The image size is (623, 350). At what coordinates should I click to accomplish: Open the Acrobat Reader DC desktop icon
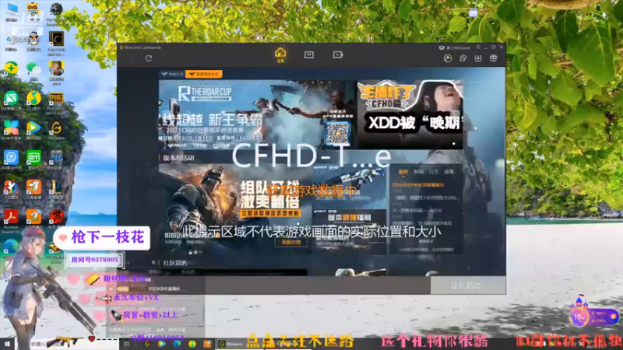click(11, 222)
